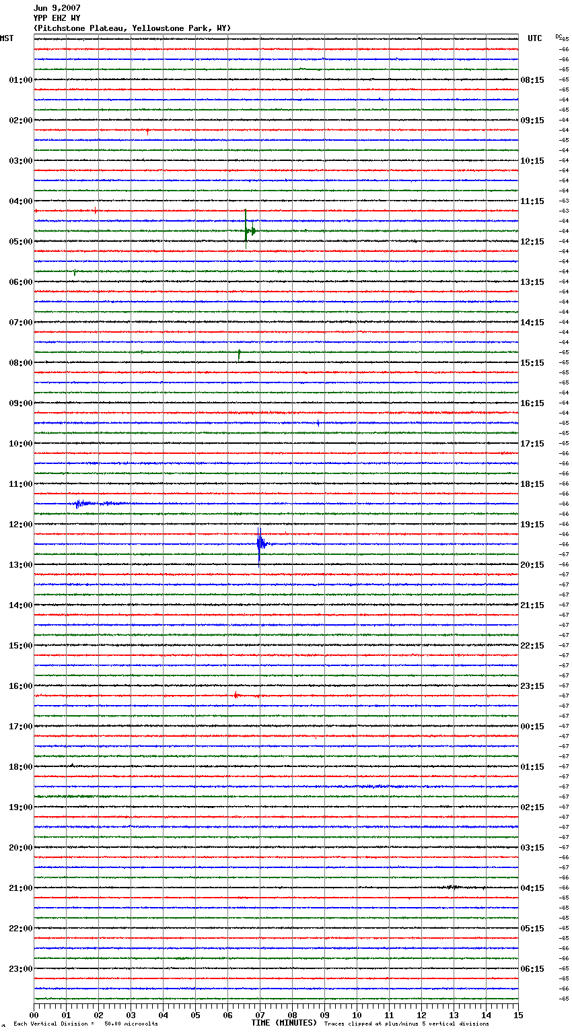Click the '19:15' UTC time label
572x1033 pixels.
tap(532, 525)
